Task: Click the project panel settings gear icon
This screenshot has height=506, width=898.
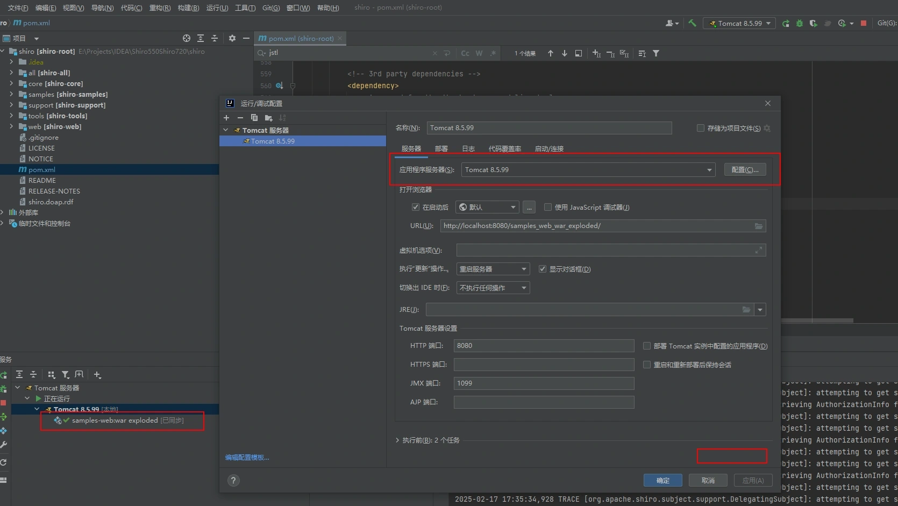Action: click(232, 38)
